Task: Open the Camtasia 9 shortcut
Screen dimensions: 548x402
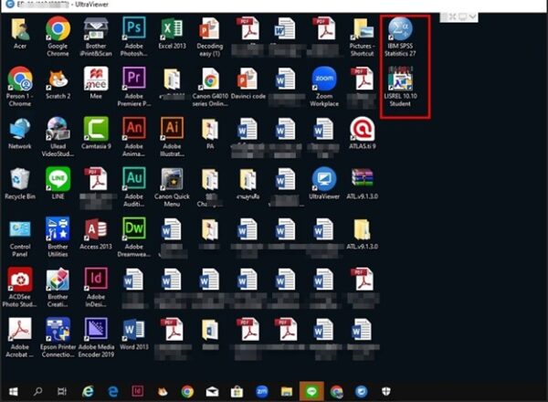Action: click(96, 128)
